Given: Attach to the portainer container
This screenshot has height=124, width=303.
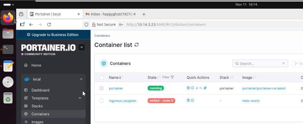Looking at the screenshot, I should tap(205, 88).
